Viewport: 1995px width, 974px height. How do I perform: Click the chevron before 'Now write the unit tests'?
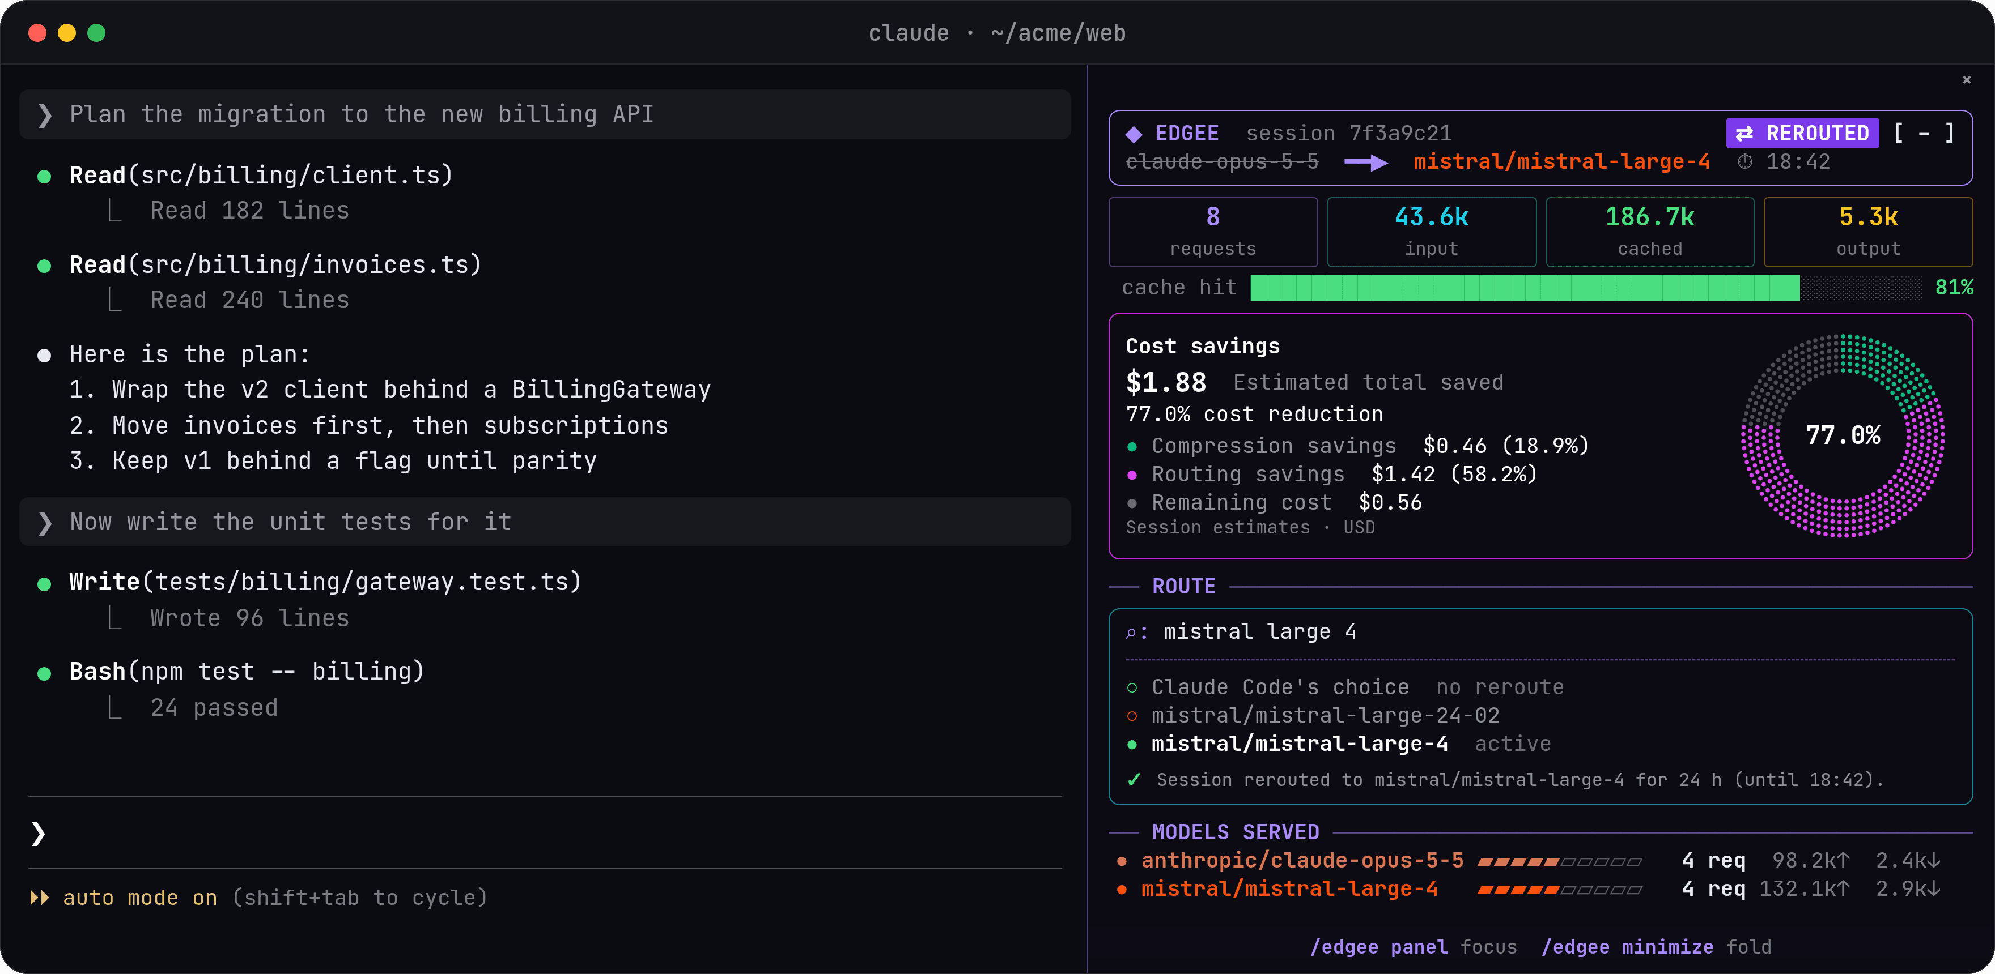[45, 523]
